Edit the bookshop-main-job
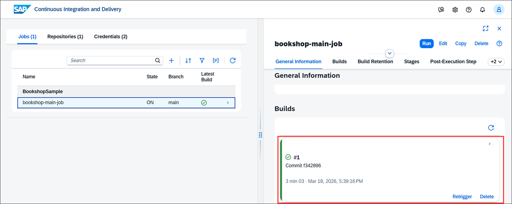Image resolution: width=512 pixels, height=204 pixels. pos(443,43)
